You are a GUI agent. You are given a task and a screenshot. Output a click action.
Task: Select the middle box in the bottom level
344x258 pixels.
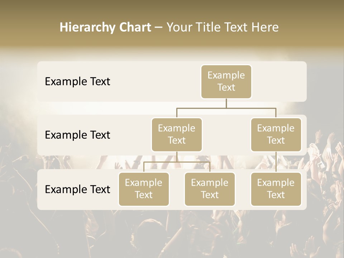click(210, 189)
